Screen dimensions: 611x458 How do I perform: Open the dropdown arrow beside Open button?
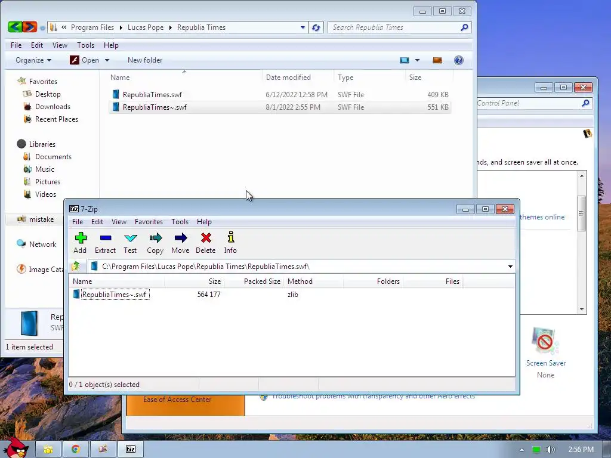(x=107, y=60)
